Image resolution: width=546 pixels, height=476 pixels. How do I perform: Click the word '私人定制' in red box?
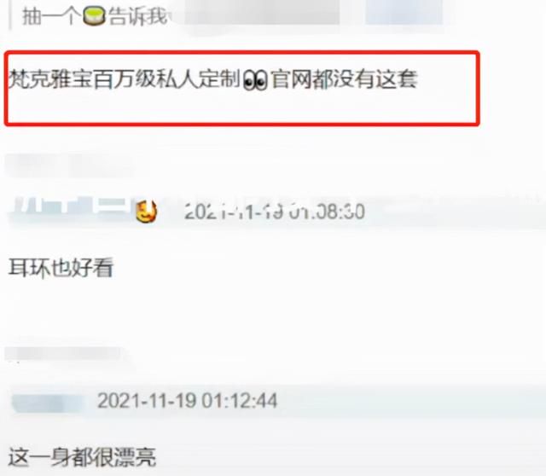pos(199,79)
